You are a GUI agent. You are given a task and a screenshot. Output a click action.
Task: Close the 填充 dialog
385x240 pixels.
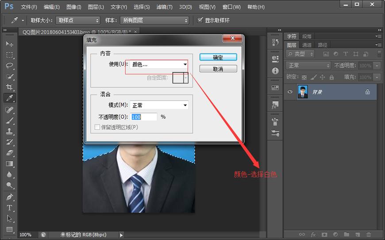(232, 38)
